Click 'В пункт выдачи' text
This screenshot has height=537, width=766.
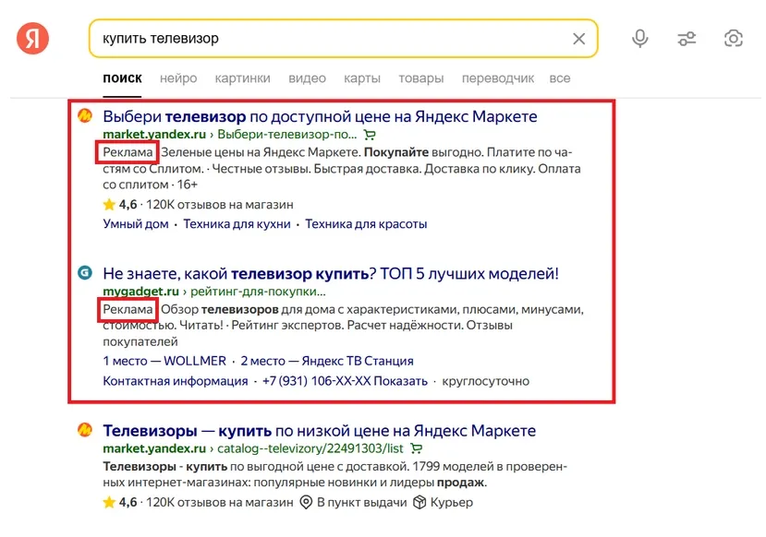click(361, 502)
